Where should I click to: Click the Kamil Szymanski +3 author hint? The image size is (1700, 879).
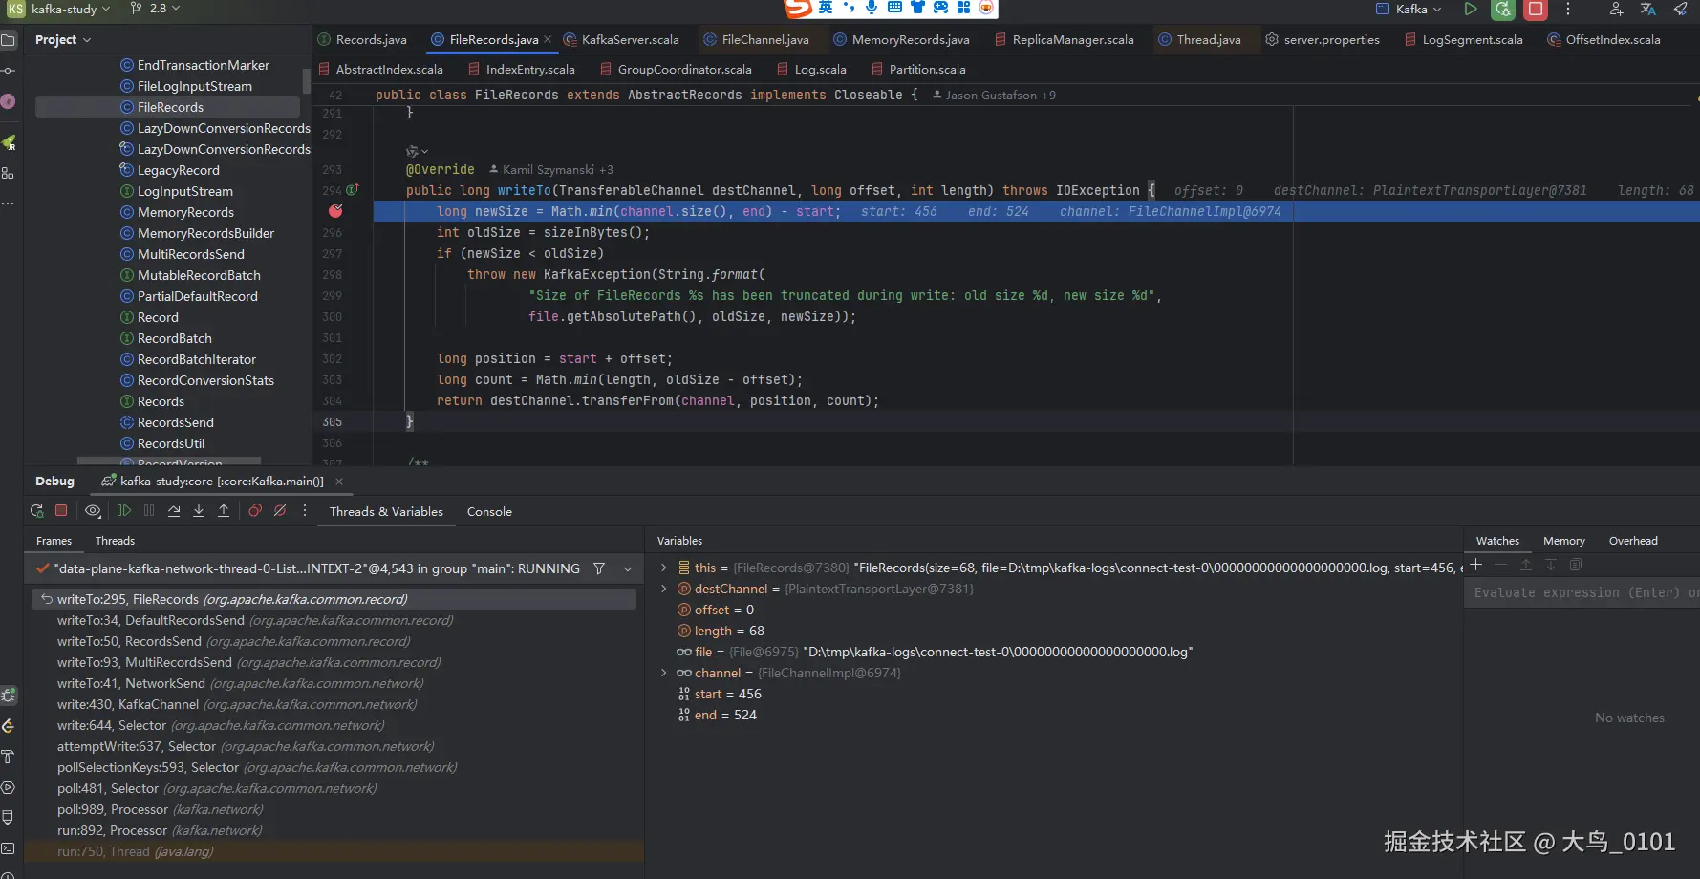tap(551, 170)
